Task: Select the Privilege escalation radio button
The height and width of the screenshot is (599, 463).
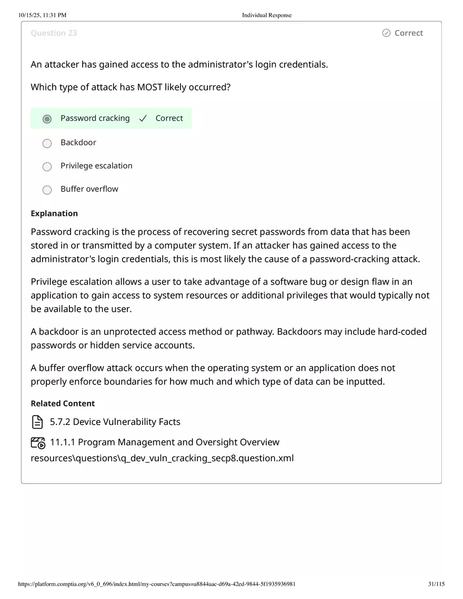Action: click(47, 166)
